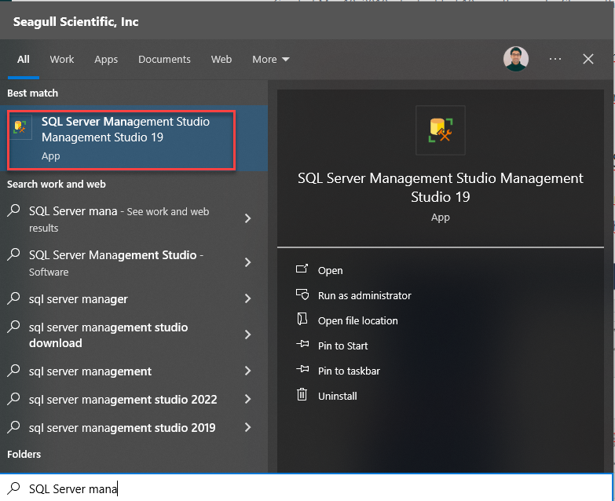The width and height of the screenshot is (615, 501).
Task: Switch to the Work tab
Action: [61, 59]
